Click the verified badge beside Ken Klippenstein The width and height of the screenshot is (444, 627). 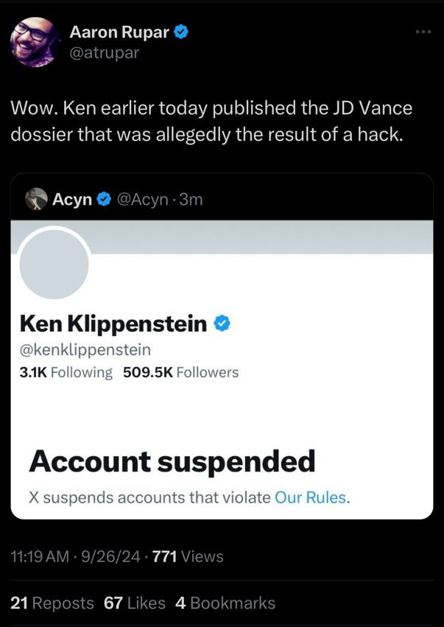(223, 323)
